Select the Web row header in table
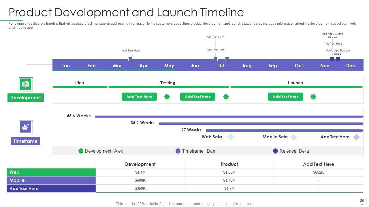369x207 pixels. coord(51,172)
